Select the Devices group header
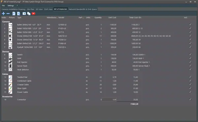Viewport: 198px width, 122px height. pos(6,51)
